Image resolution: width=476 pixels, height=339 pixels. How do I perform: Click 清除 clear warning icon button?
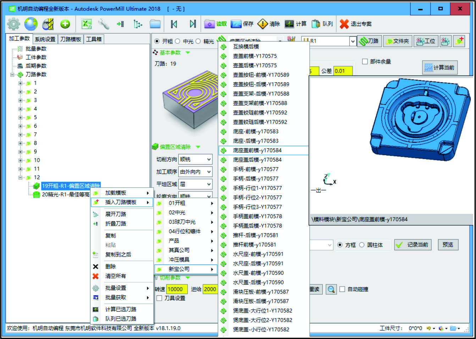(269, 24)
